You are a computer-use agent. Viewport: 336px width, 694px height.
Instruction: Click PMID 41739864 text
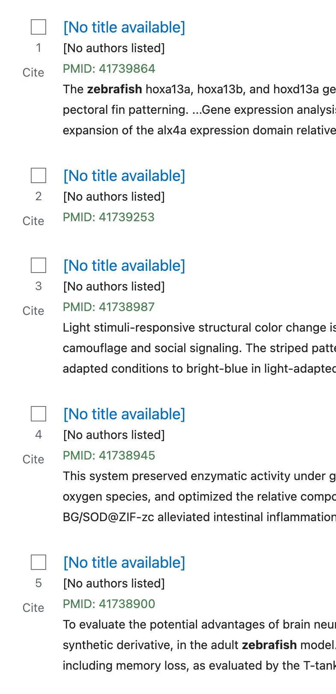(x=109, y=69)
